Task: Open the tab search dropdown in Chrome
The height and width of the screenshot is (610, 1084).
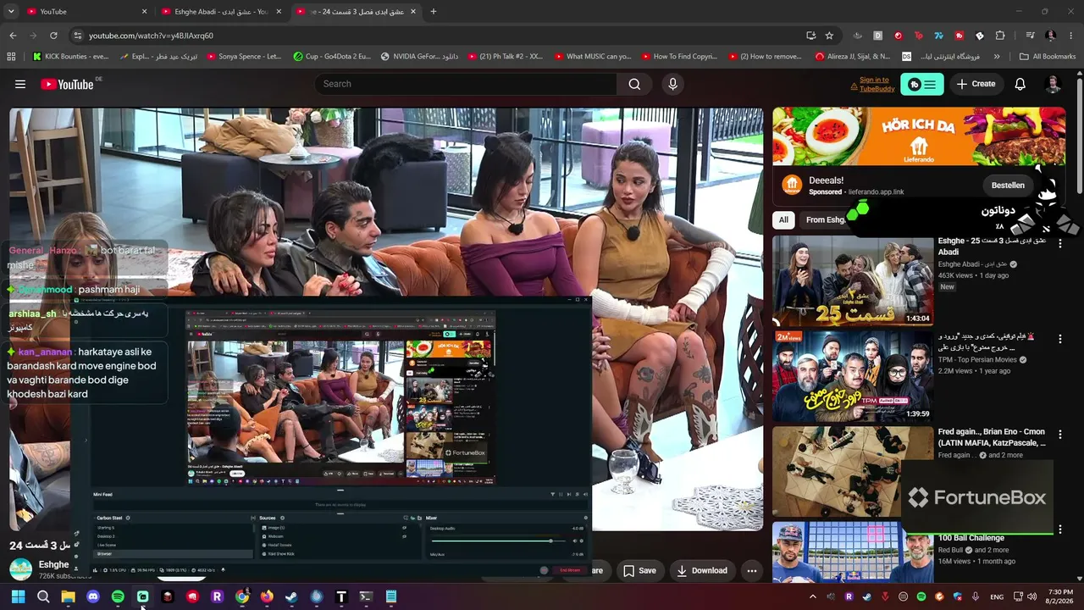Action: click(11, 12)
